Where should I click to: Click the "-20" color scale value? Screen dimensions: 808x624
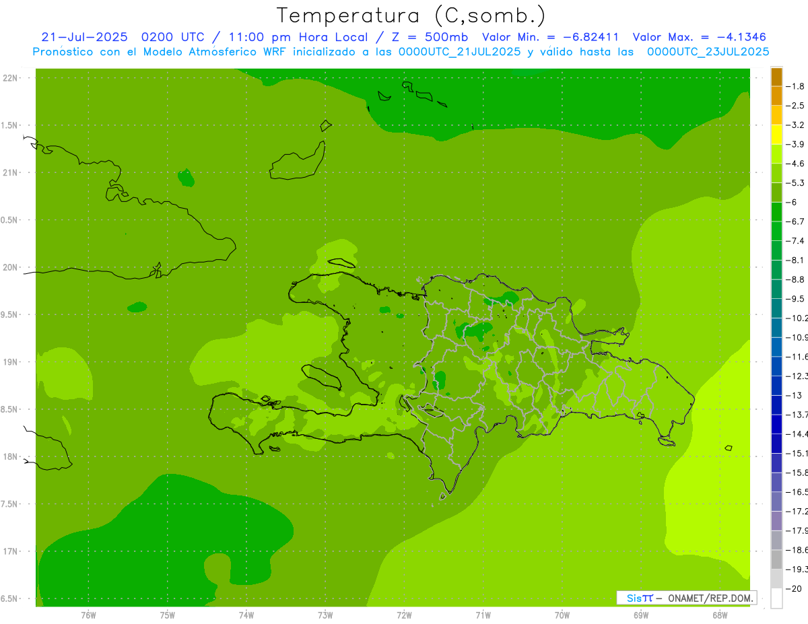794,588
